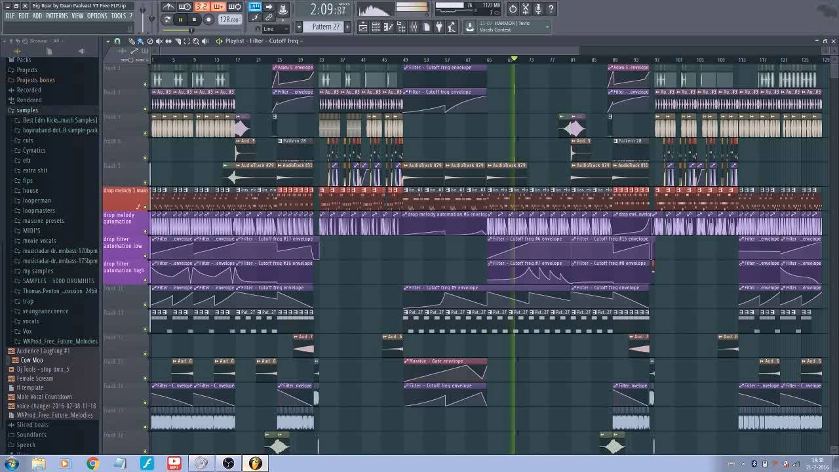Select the playlist Paint brush tool
Image resolution: width=839 pixels, height=472 pixels.
tap(140, 41)
